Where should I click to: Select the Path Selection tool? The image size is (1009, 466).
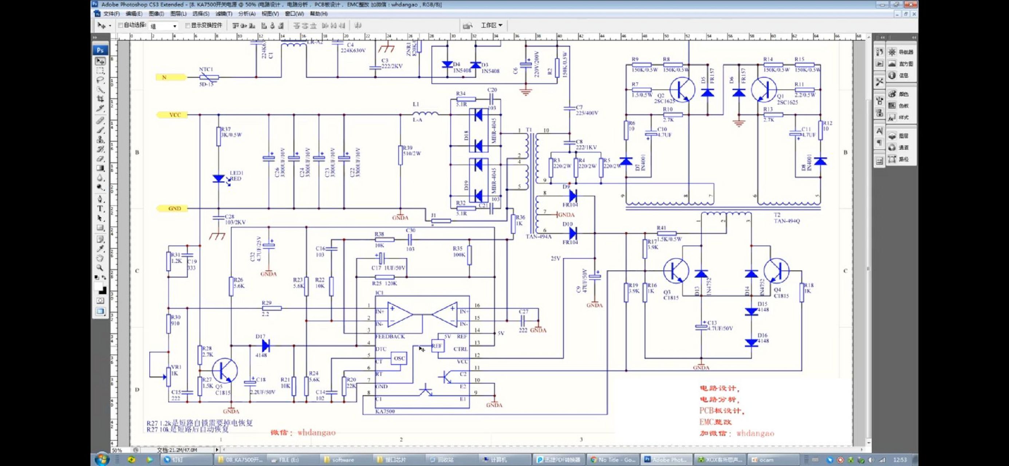[100, 218]
